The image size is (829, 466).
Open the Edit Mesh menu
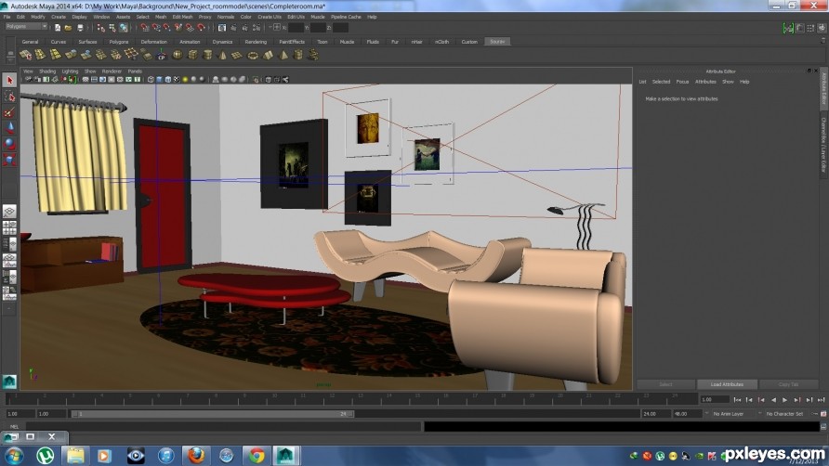182,17
